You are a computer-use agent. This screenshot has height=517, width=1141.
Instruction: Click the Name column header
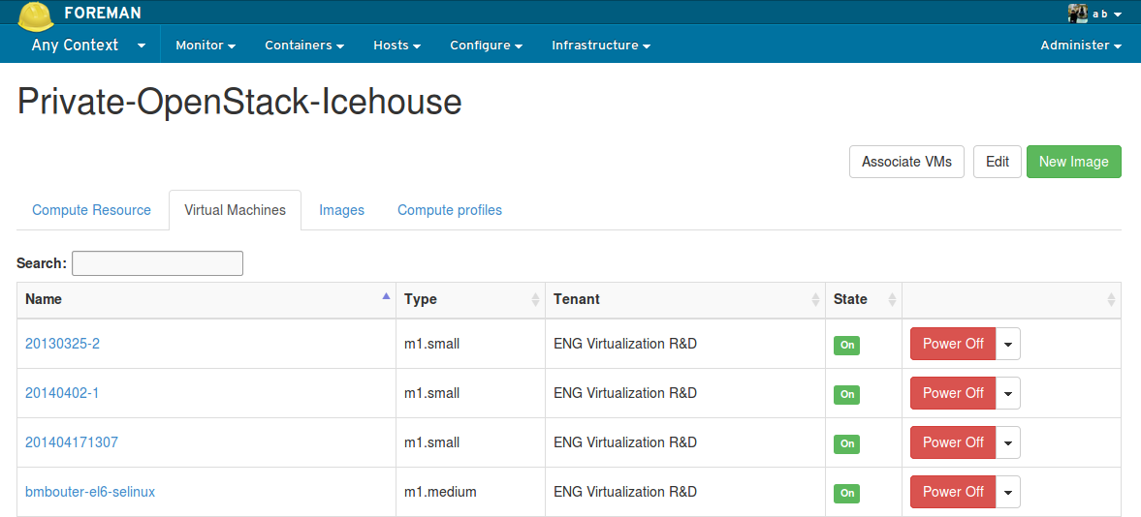coord(206,299)
